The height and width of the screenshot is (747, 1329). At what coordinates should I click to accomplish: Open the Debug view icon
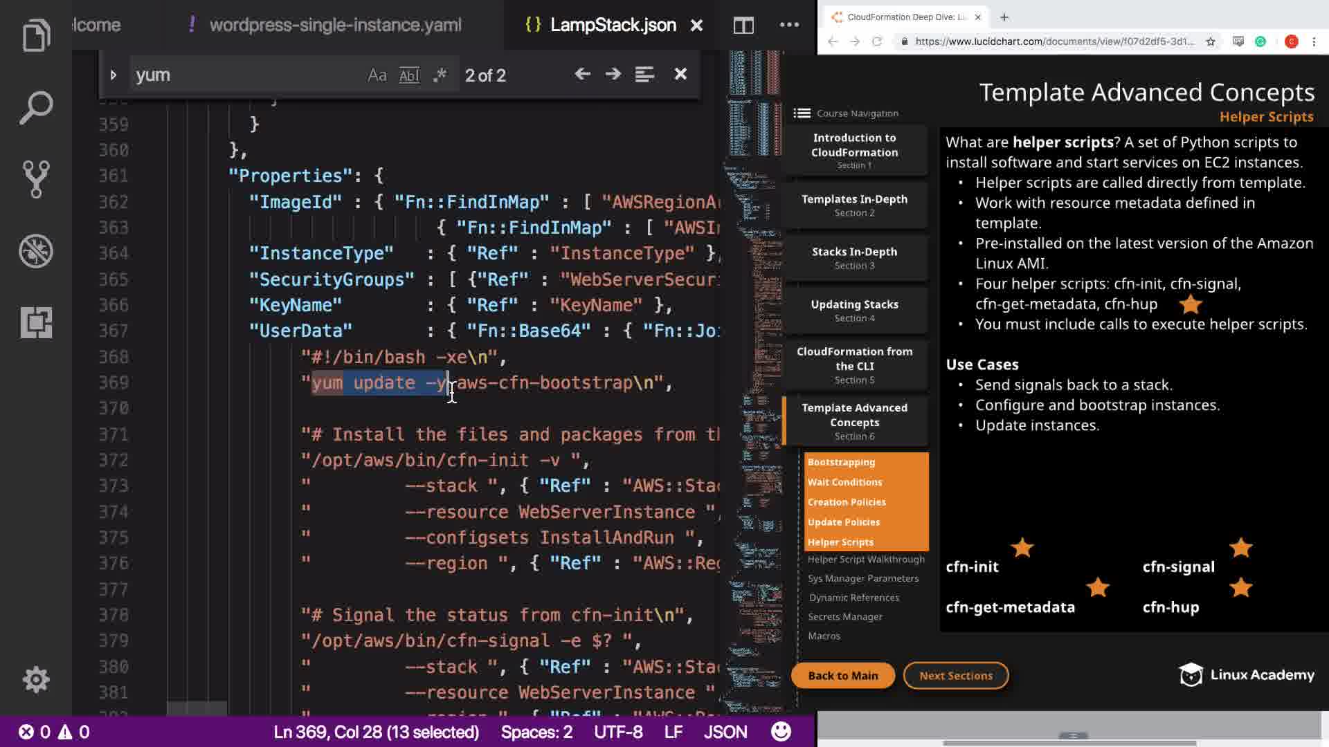(36, 251)
